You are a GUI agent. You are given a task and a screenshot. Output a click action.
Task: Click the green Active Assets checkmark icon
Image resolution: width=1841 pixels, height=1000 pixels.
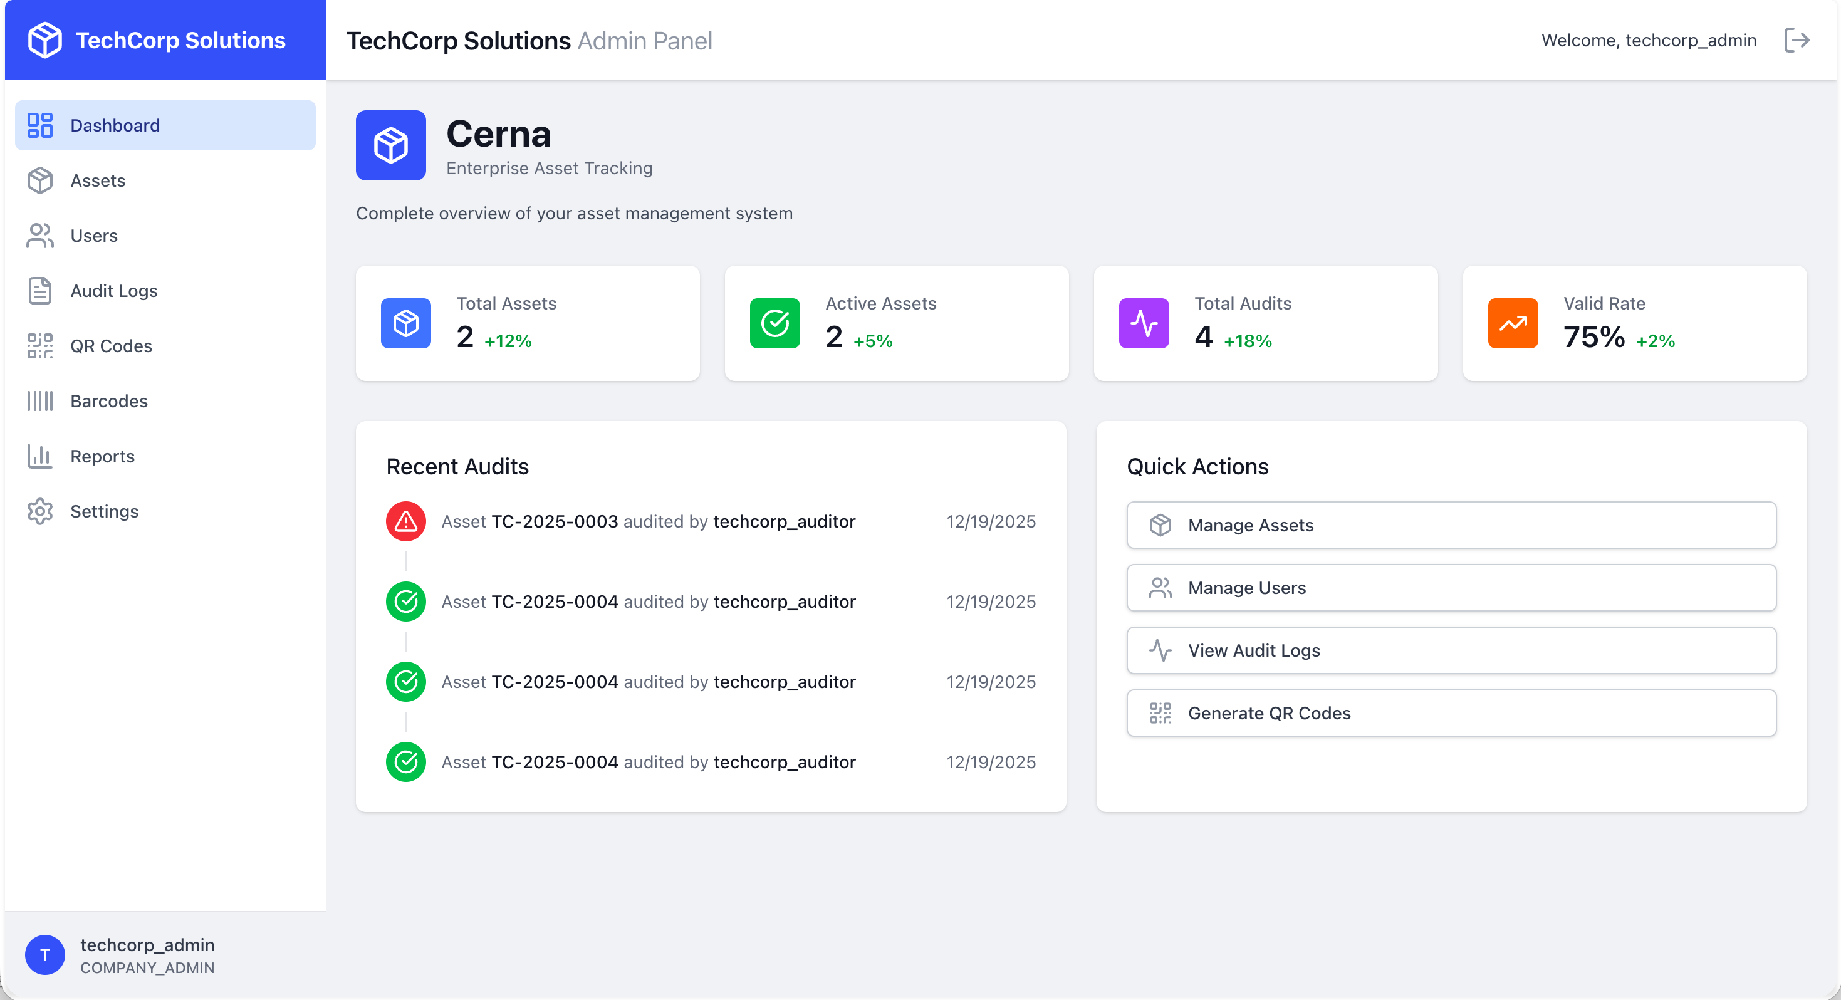pyautogui.click(x=774, y=323)
